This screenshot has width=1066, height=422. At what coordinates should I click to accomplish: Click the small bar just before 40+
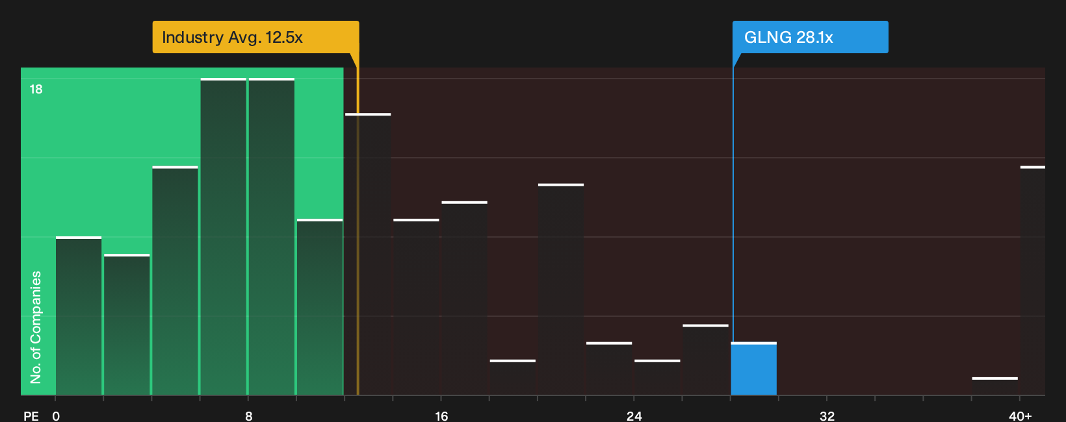[x=994, y=386]
